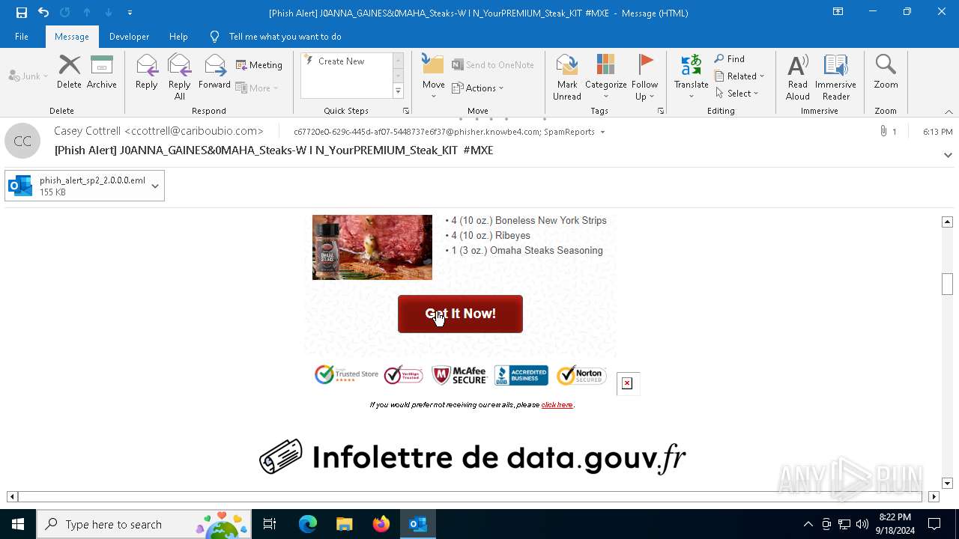The width and height of the screenshot is (959, 539).
Task: Open the notification center
Action: click(934, 524)
